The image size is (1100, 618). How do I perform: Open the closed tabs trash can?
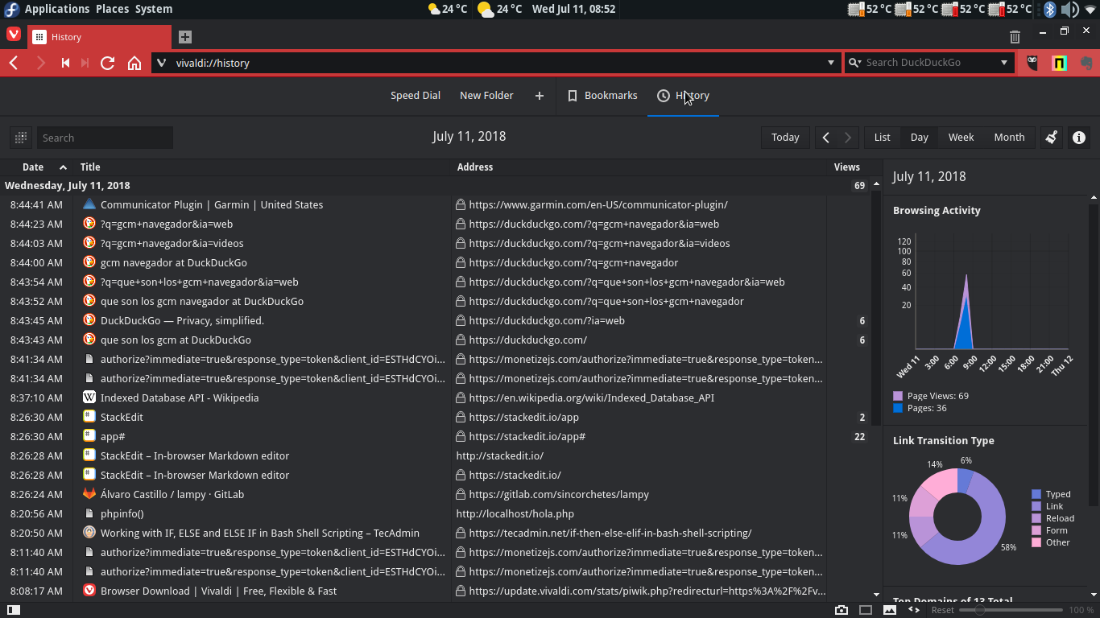point(1015,37)
